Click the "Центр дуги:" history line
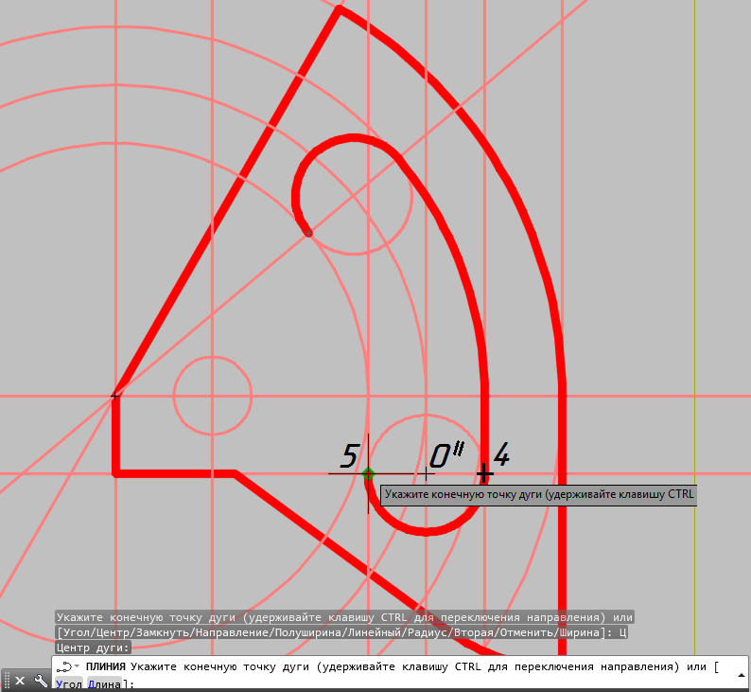 pos(94,648)
